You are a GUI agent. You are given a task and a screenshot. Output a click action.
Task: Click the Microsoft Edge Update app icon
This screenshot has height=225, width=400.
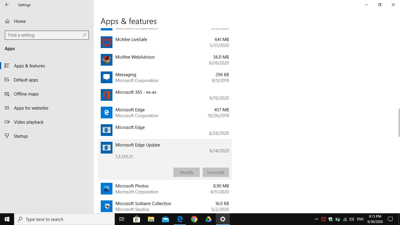point(107,148)
